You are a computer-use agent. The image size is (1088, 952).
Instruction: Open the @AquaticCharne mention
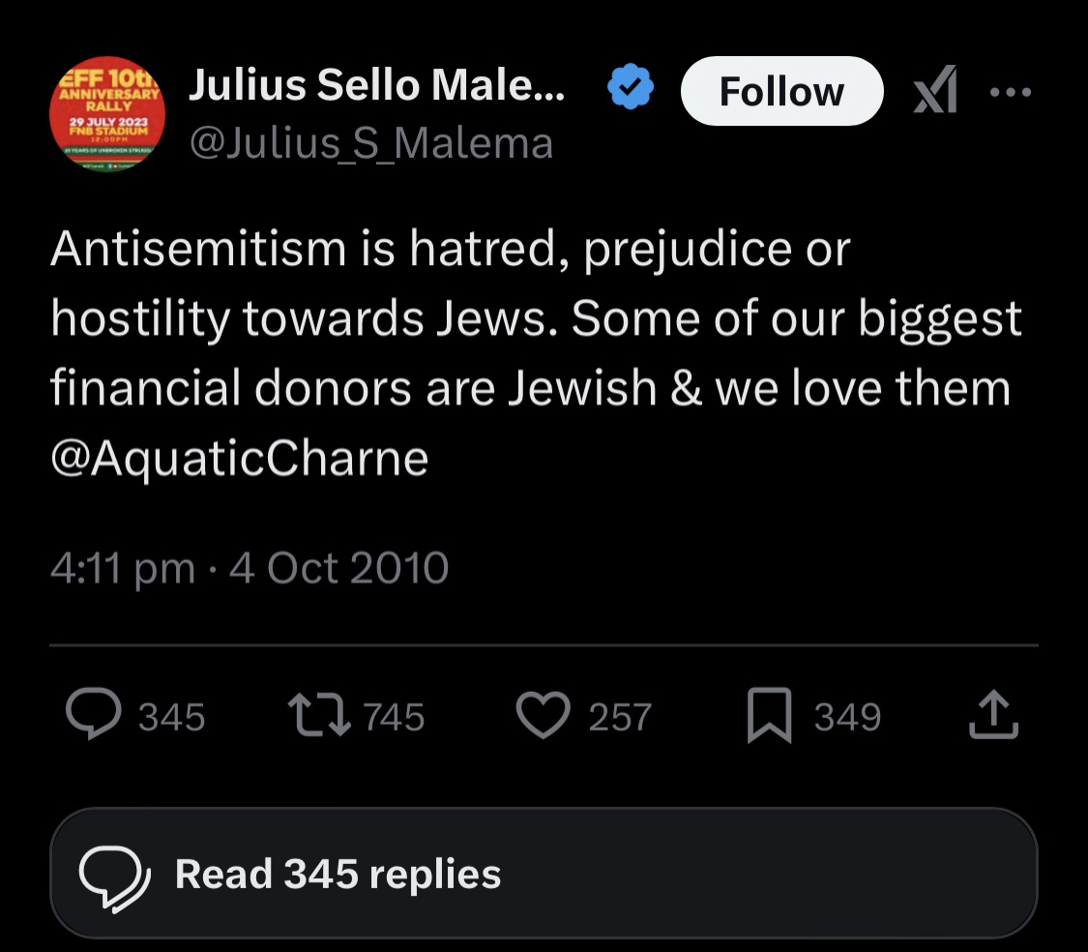(x=239, y=459)
